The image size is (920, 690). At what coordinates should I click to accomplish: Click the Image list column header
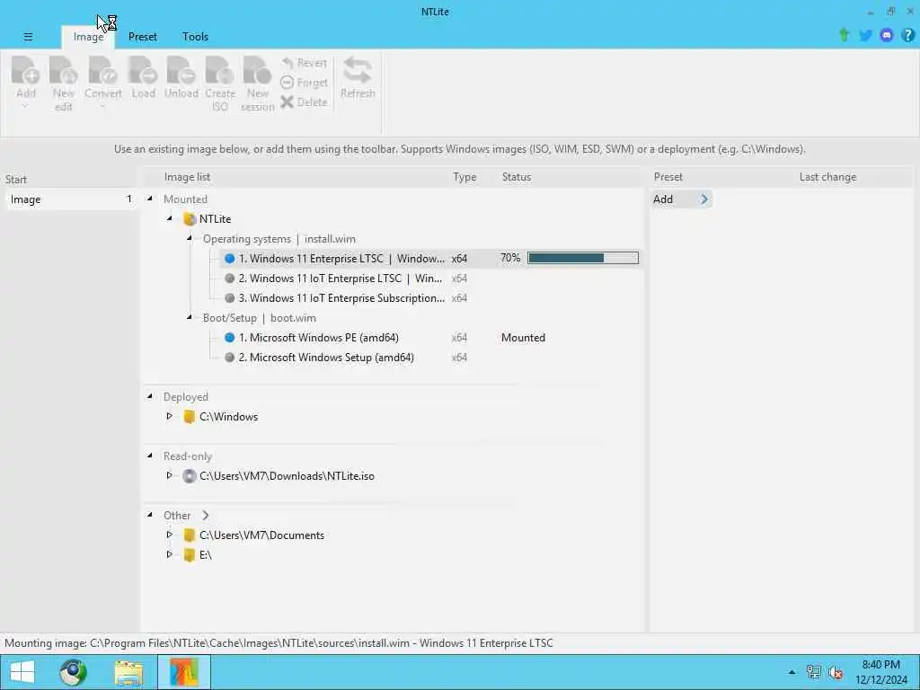point(187,177)
